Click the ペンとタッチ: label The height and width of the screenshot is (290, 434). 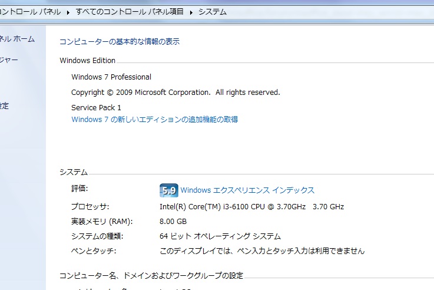pos(94,251)
